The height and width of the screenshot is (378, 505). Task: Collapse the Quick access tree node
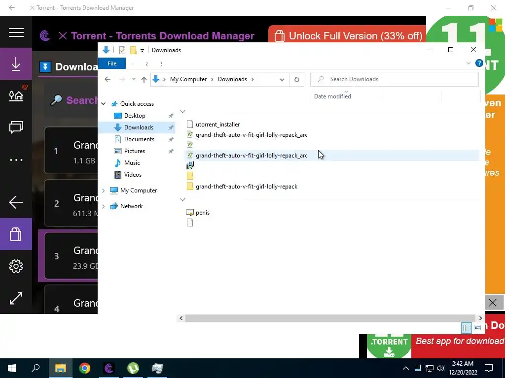tap(104, 104)
